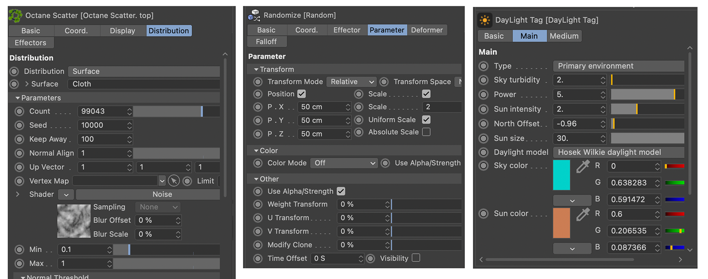708x279 pixels.
Task: Open the Vertex Map dropdown arrow
Action: coord(162,181)
